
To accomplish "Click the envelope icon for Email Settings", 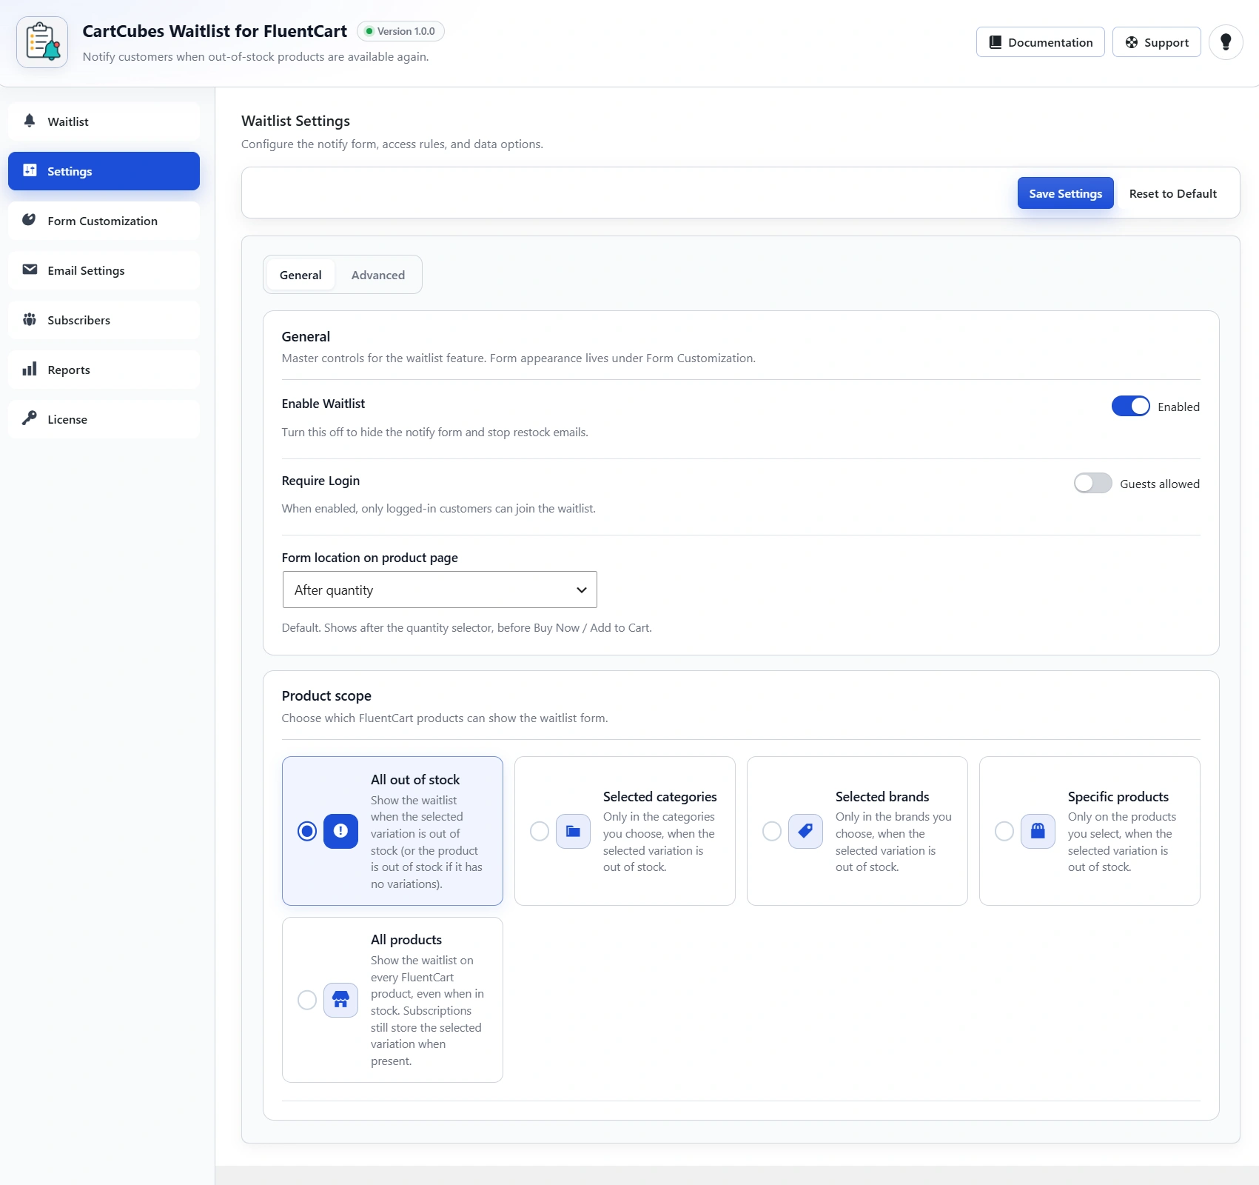I will point(30,270).
